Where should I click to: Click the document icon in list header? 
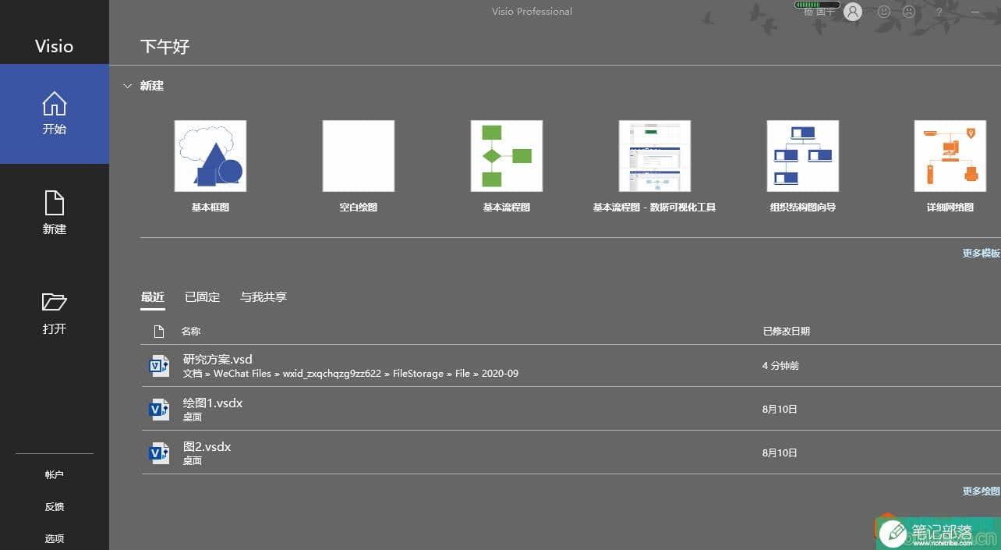(159, 332)
